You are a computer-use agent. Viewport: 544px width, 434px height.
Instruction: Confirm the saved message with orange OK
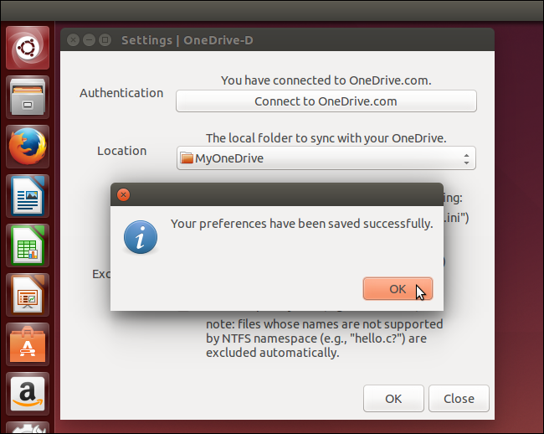click(398, 289)
